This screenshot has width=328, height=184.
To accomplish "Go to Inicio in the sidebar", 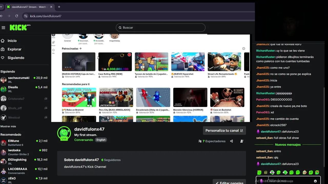I will [12, 41].
